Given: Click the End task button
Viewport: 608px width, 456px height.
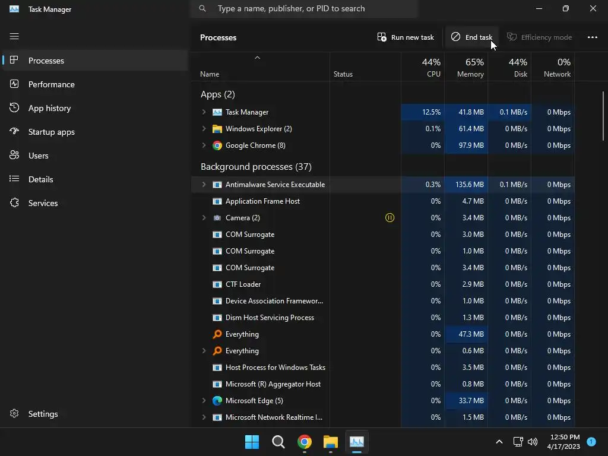Looking at the screenshot, I should coord(471,37).
